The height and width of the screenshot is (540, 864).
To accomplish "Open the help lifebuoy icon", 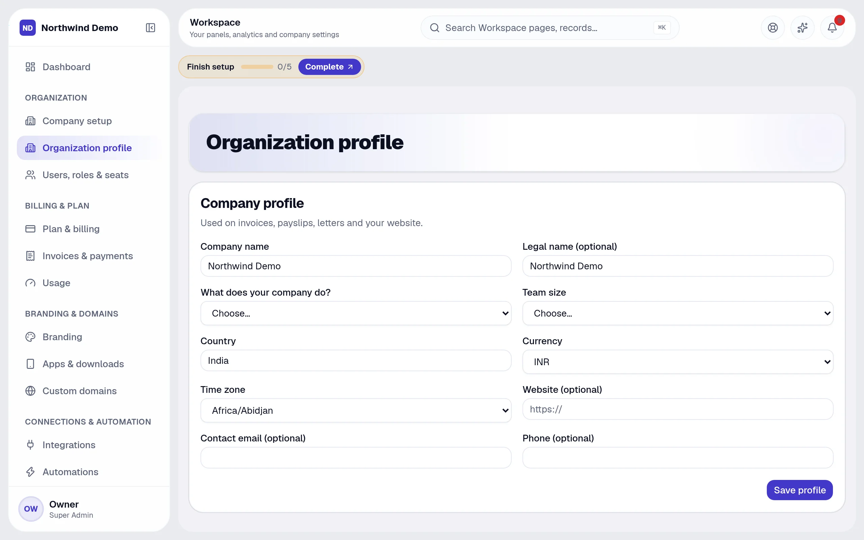I will click(x=773, y=27).
